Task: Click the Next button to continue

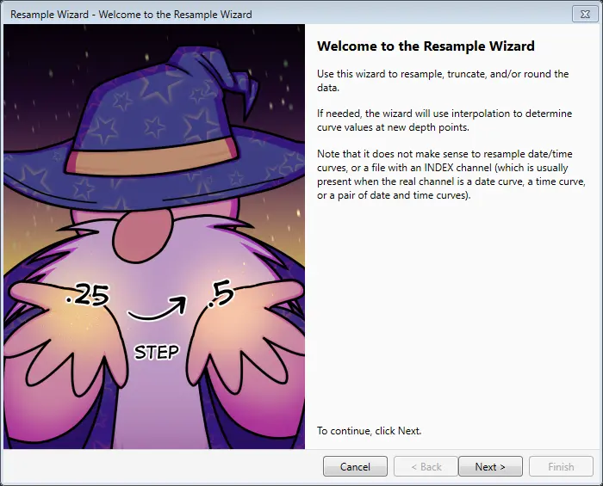Action: (490, 466)
